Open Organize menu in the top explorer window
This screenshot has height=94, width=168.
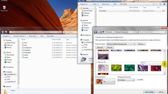[x=83, y=4]
